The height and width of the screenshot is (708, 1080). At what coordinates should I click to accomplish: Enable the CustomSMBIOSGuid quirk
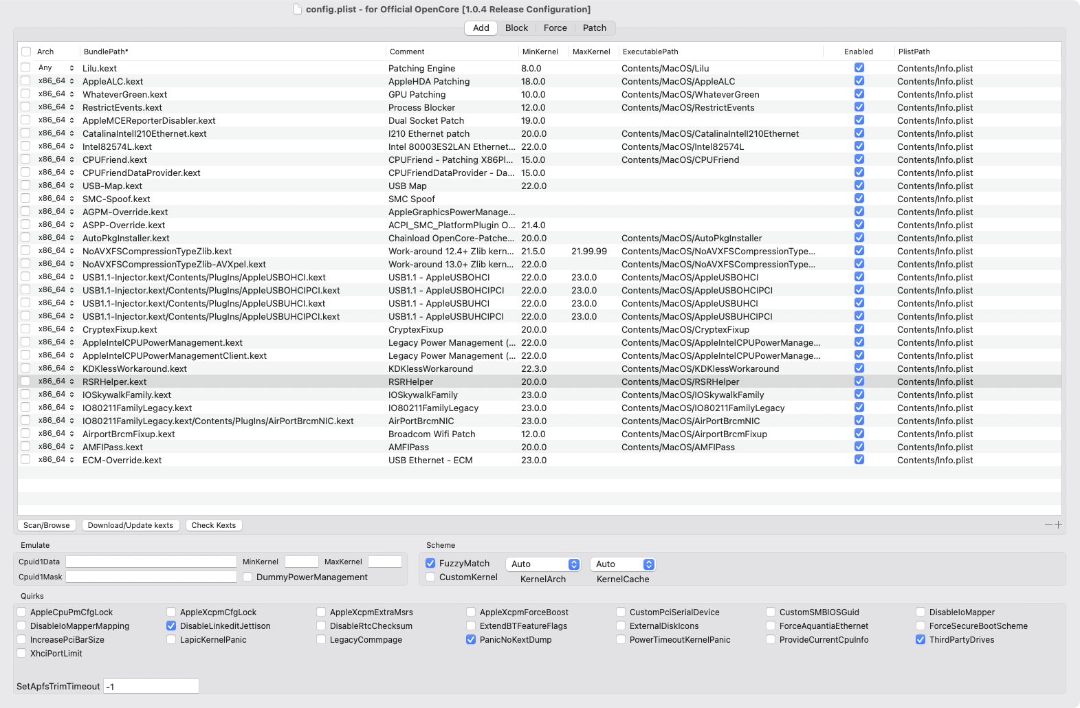(771, 612)
